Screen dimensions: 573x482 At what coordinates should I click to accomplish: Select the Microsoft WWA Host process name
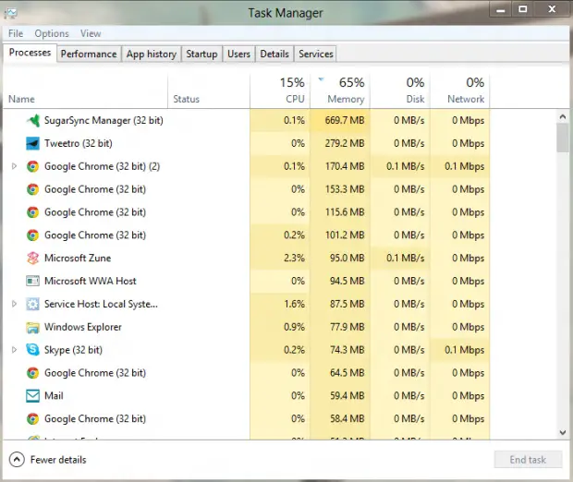tap(91, 281)
